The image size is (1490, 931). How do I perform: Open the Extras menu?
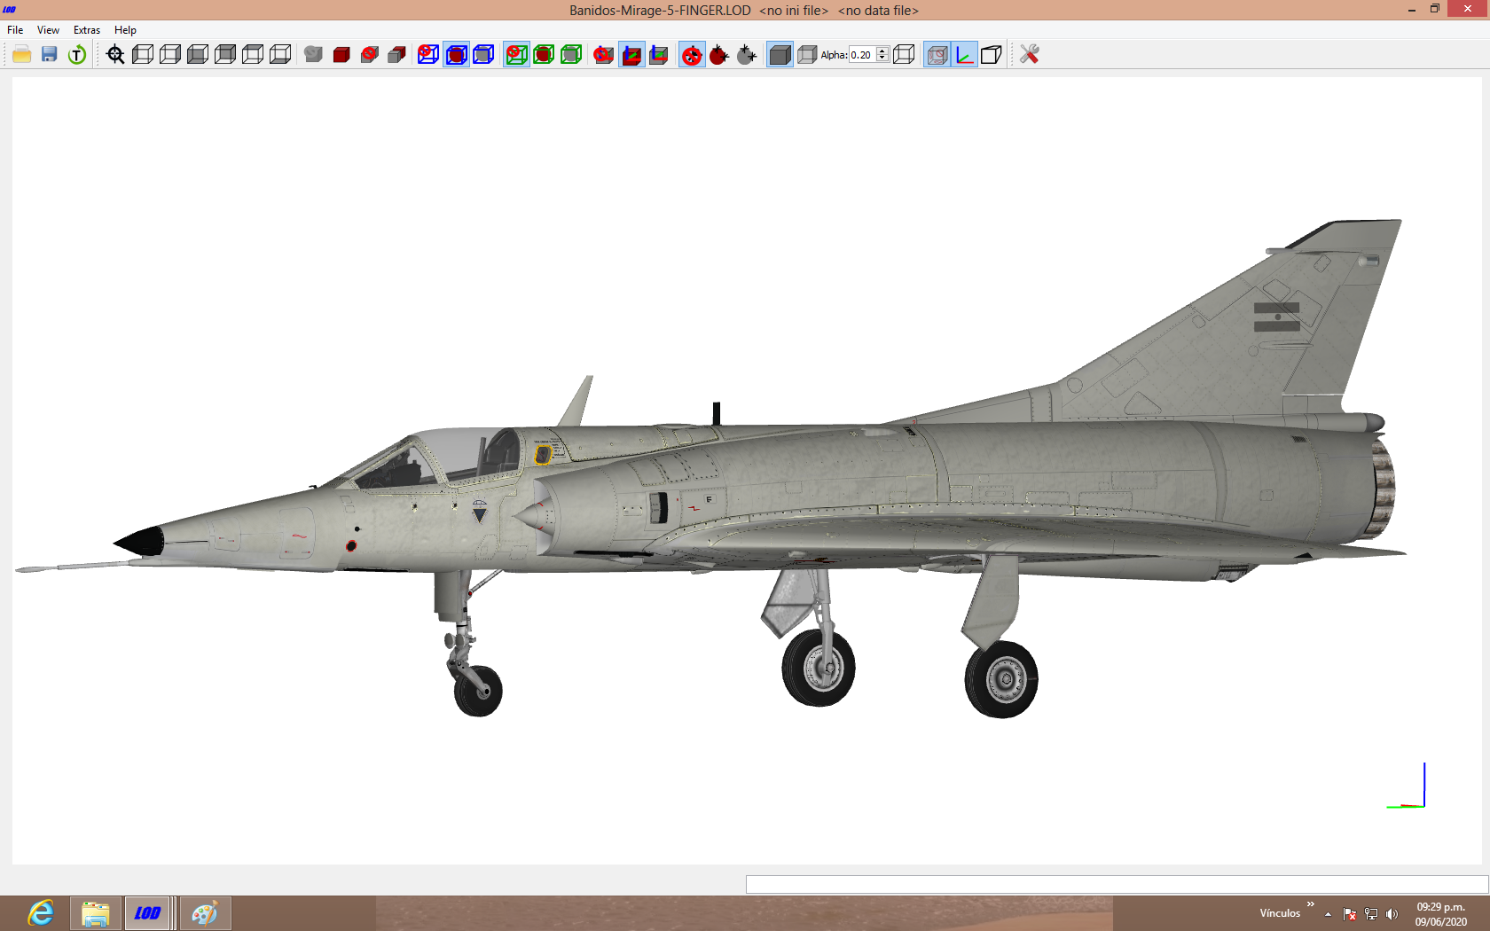[x=87, y=30]
